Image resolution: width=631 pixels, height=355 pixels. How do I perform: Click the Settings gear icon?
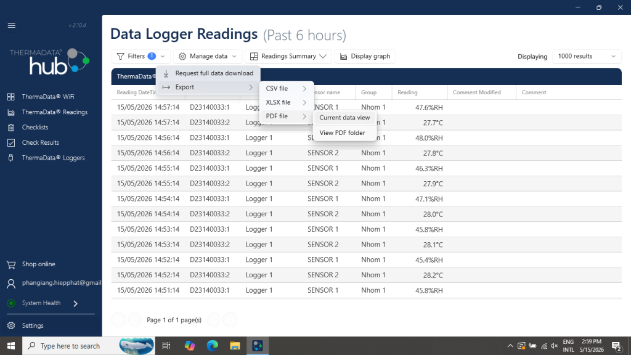point(11,325)
